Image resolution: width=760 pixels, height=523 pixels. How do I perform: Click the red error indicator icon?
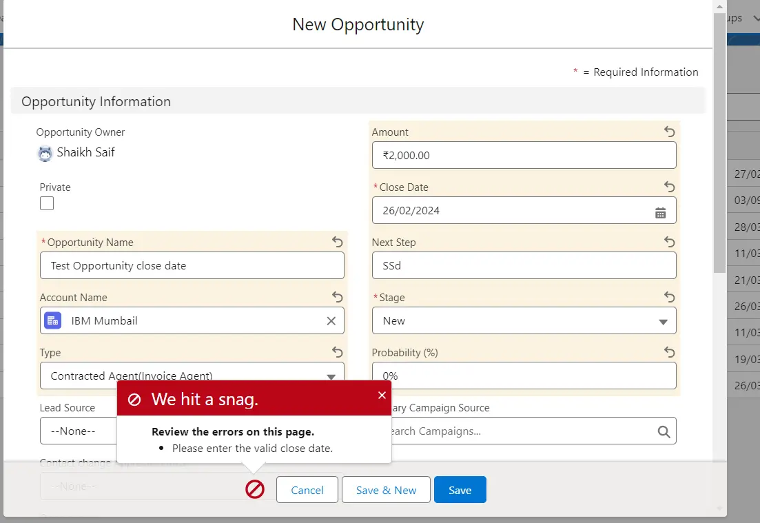255,490
